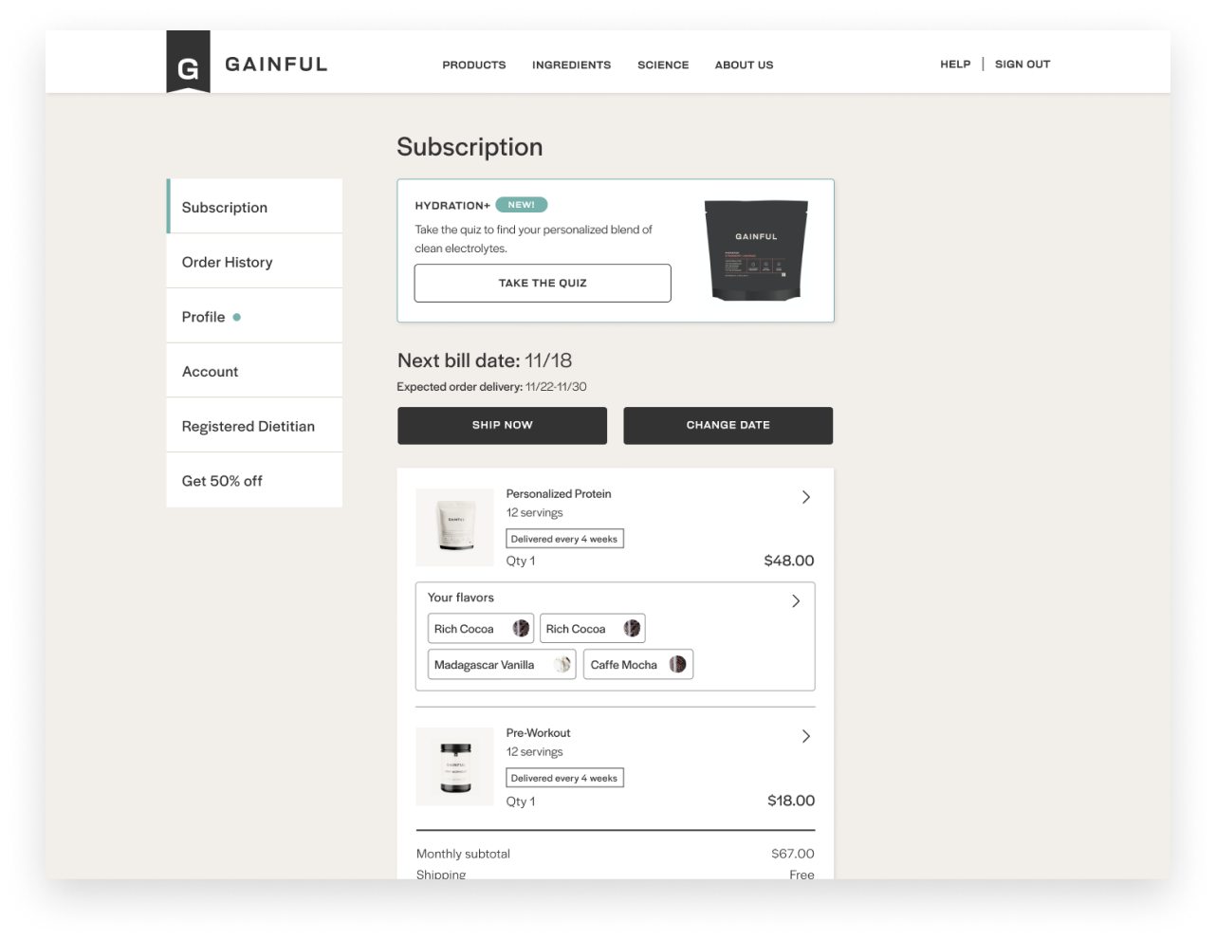Click the Expected order delivery text

pyautogui.click(x=491, y=387)
